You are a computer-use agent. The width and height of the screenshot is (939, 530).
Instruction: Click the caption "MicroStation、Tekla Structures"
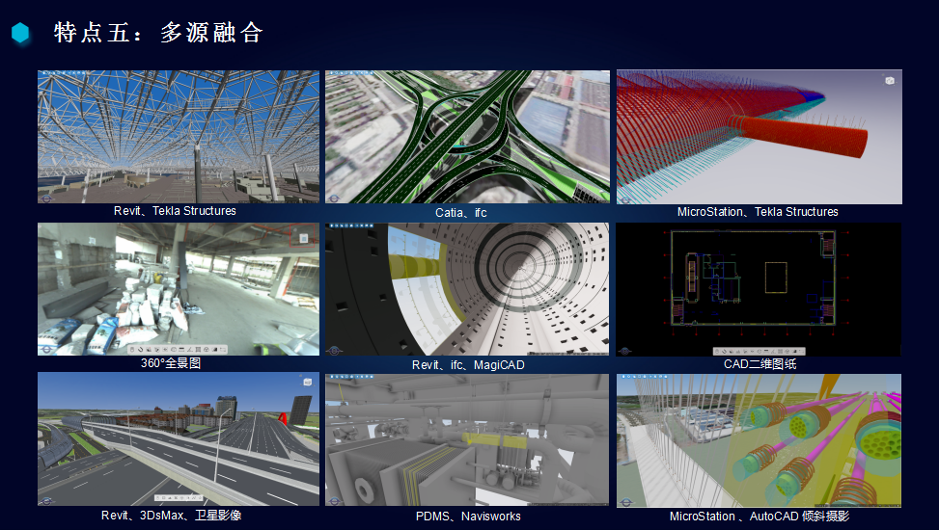(758, 212)
